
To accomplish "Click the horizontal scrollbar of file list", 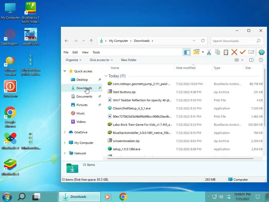I will [180, 158].
